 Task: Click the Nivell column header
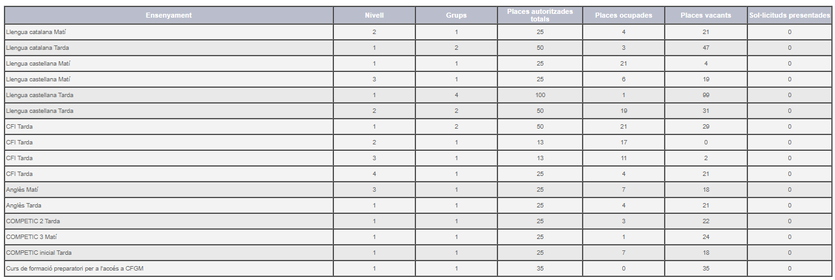pyautogui.click(x=374, y=15)
